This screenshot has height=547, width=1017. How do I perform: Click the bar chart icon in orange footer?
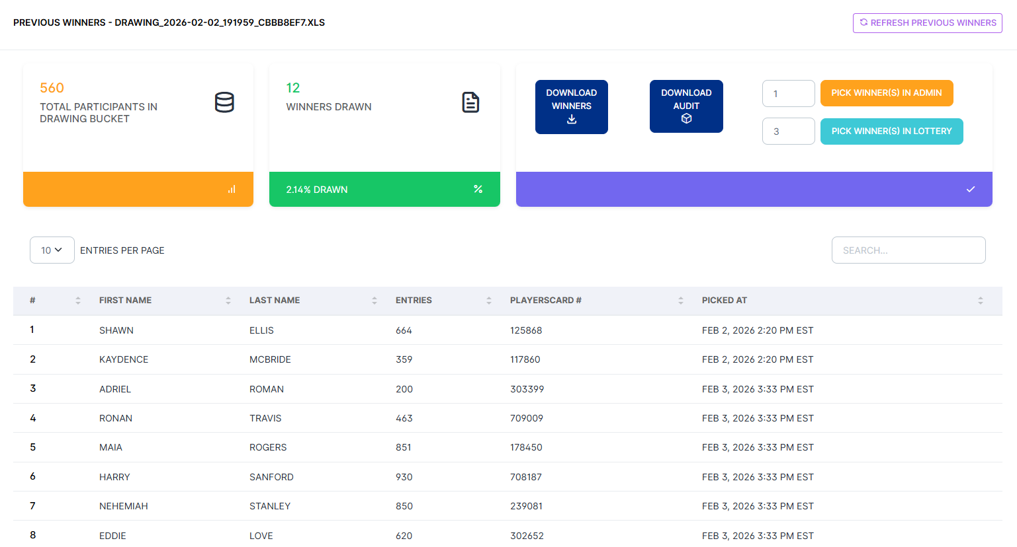point(231,189)
